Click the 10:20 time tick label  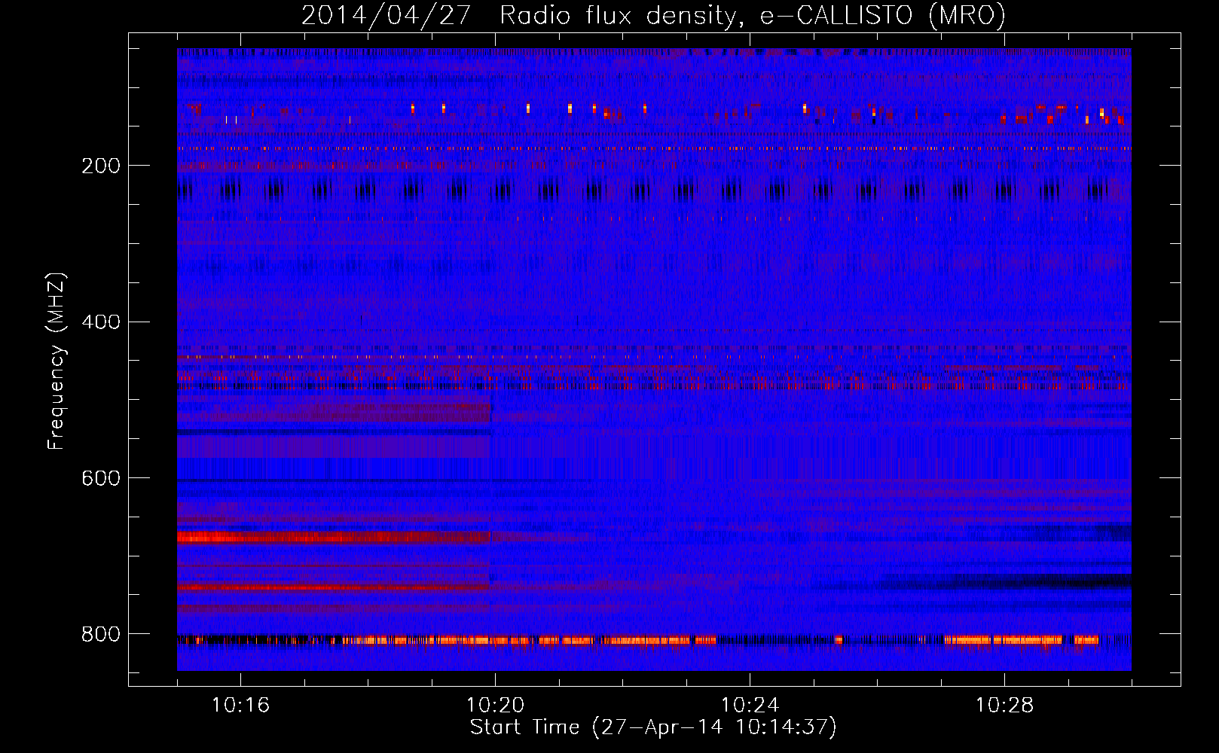point(496,706)
